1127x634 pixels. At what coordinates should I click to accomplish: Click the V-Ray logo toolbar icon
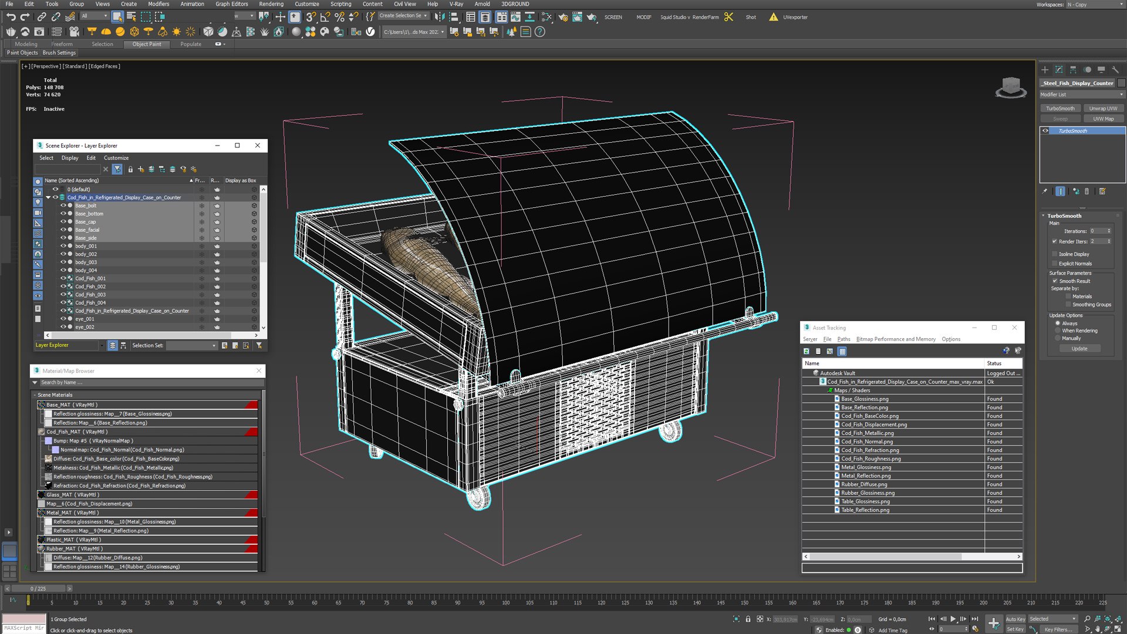pyautogui.click(x=370, y=32)
